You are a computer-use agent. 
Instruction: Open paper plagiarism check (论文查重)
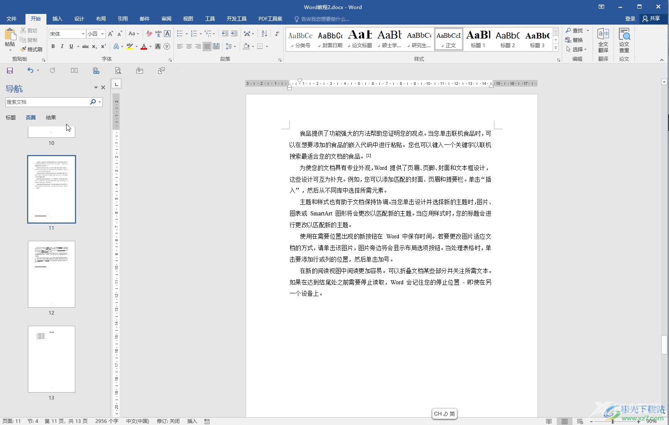pos(624,40)
